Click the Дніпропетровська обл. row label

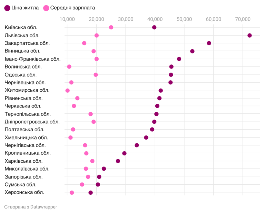(32, 122)
